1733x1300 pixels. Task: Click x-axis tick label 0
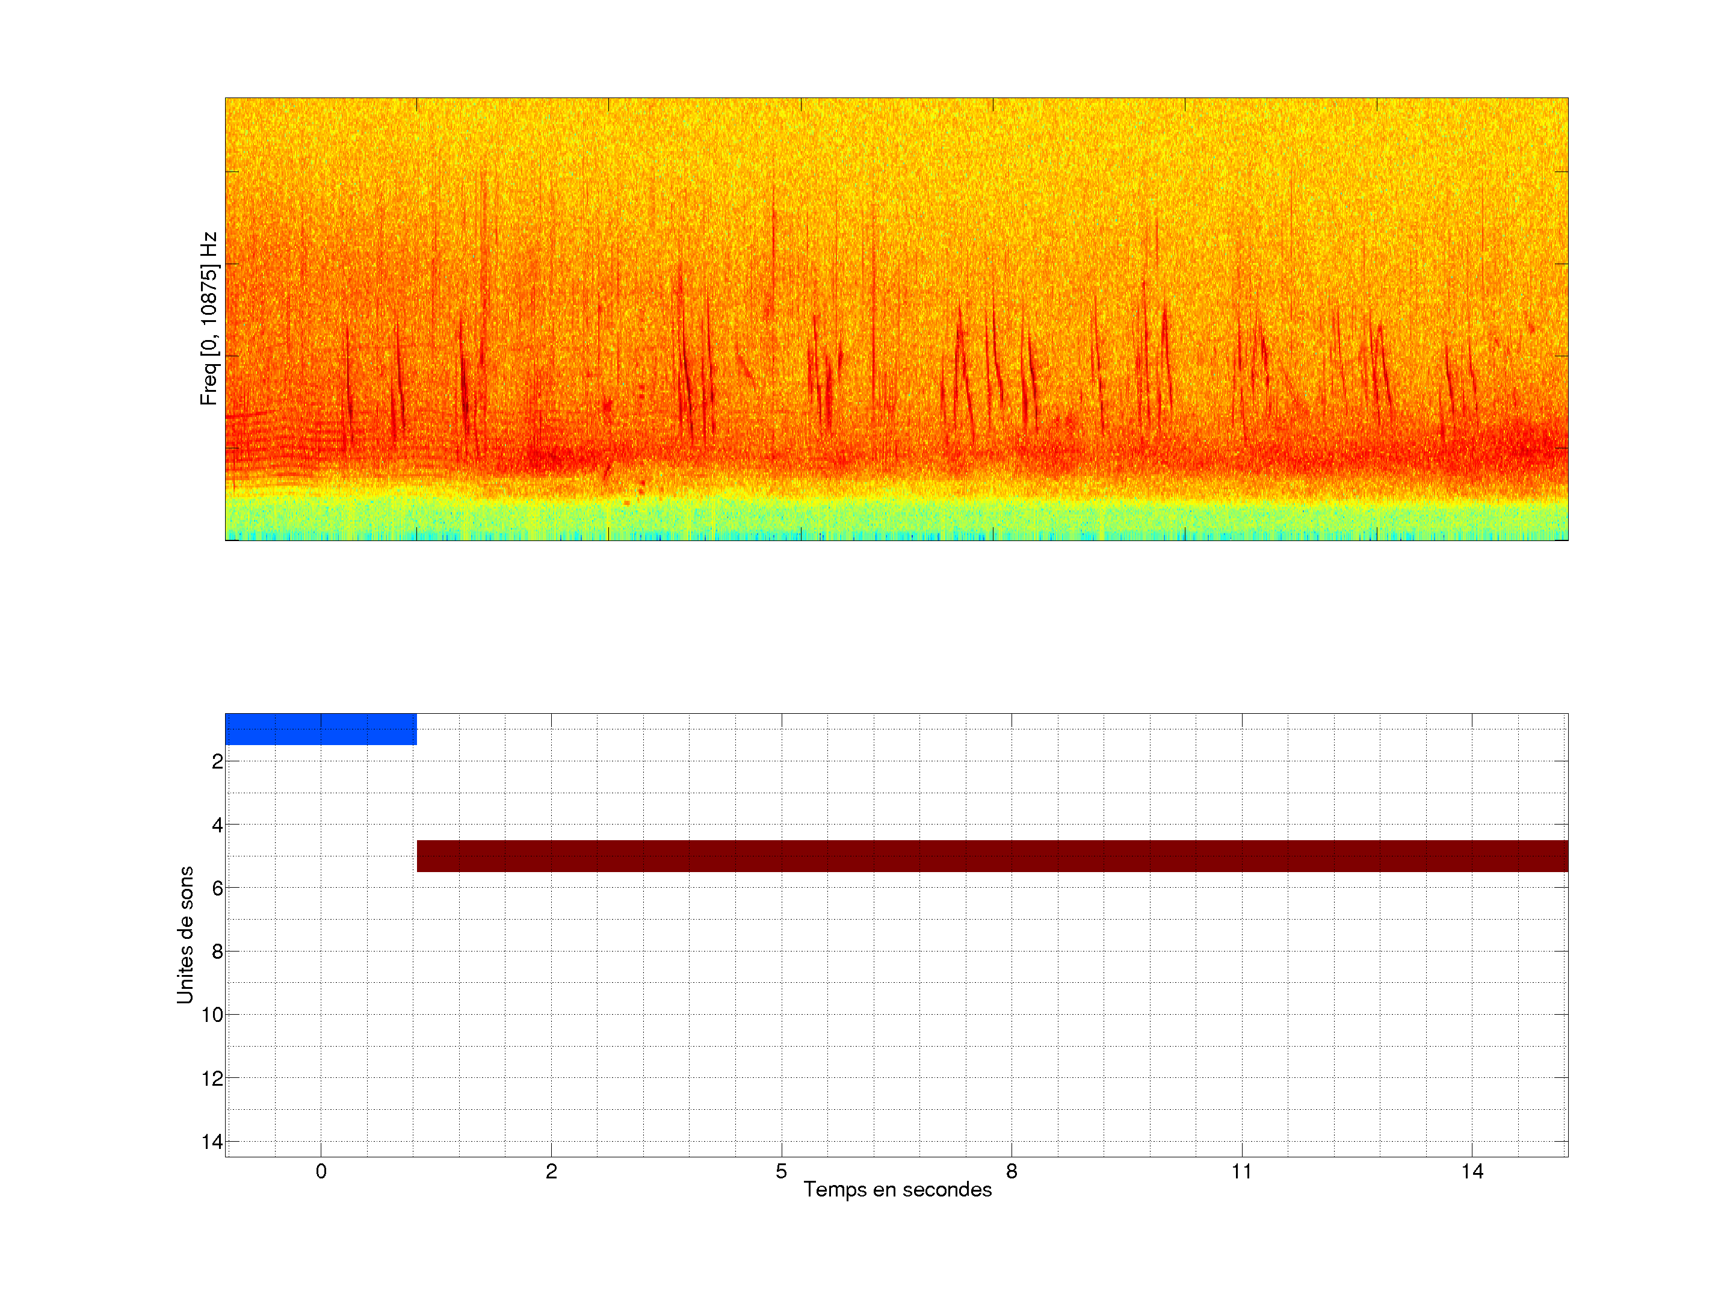coord(321,1171)
